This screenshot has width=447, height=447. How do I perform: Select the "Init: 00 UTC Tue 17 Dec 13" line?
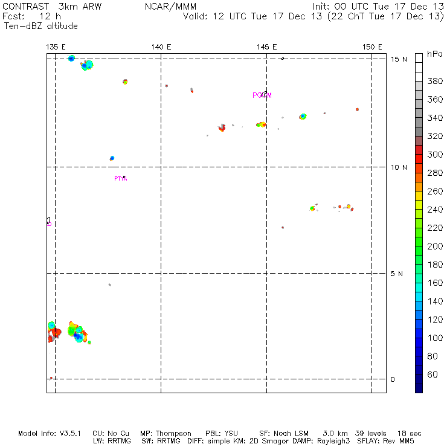pyautogui.click(x=378, y=6)
